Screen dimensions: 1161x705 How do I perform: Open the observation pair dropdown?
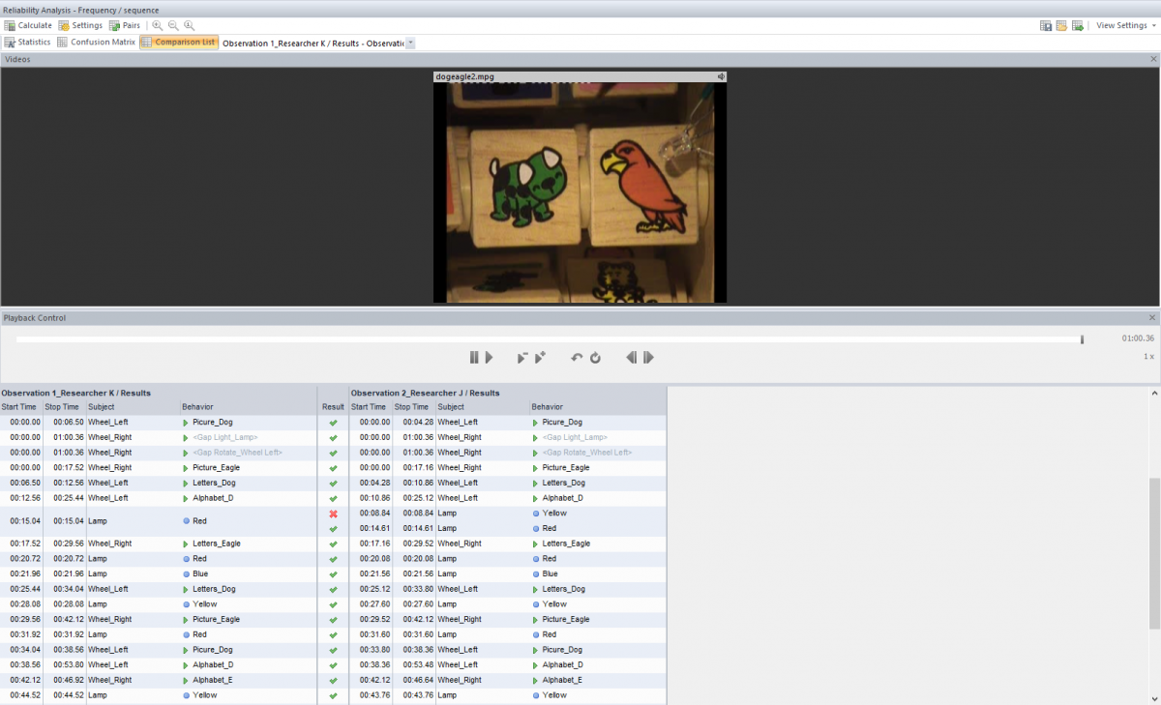(x=411, y=44)
